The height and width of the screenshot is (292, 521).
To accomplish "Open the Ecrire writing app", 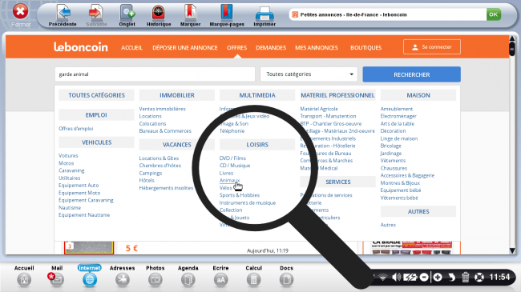I will tap(220, 276).
